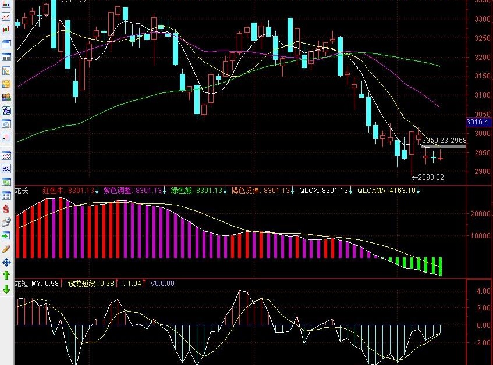Open the f(x) formula function icon

pos(6,110)
